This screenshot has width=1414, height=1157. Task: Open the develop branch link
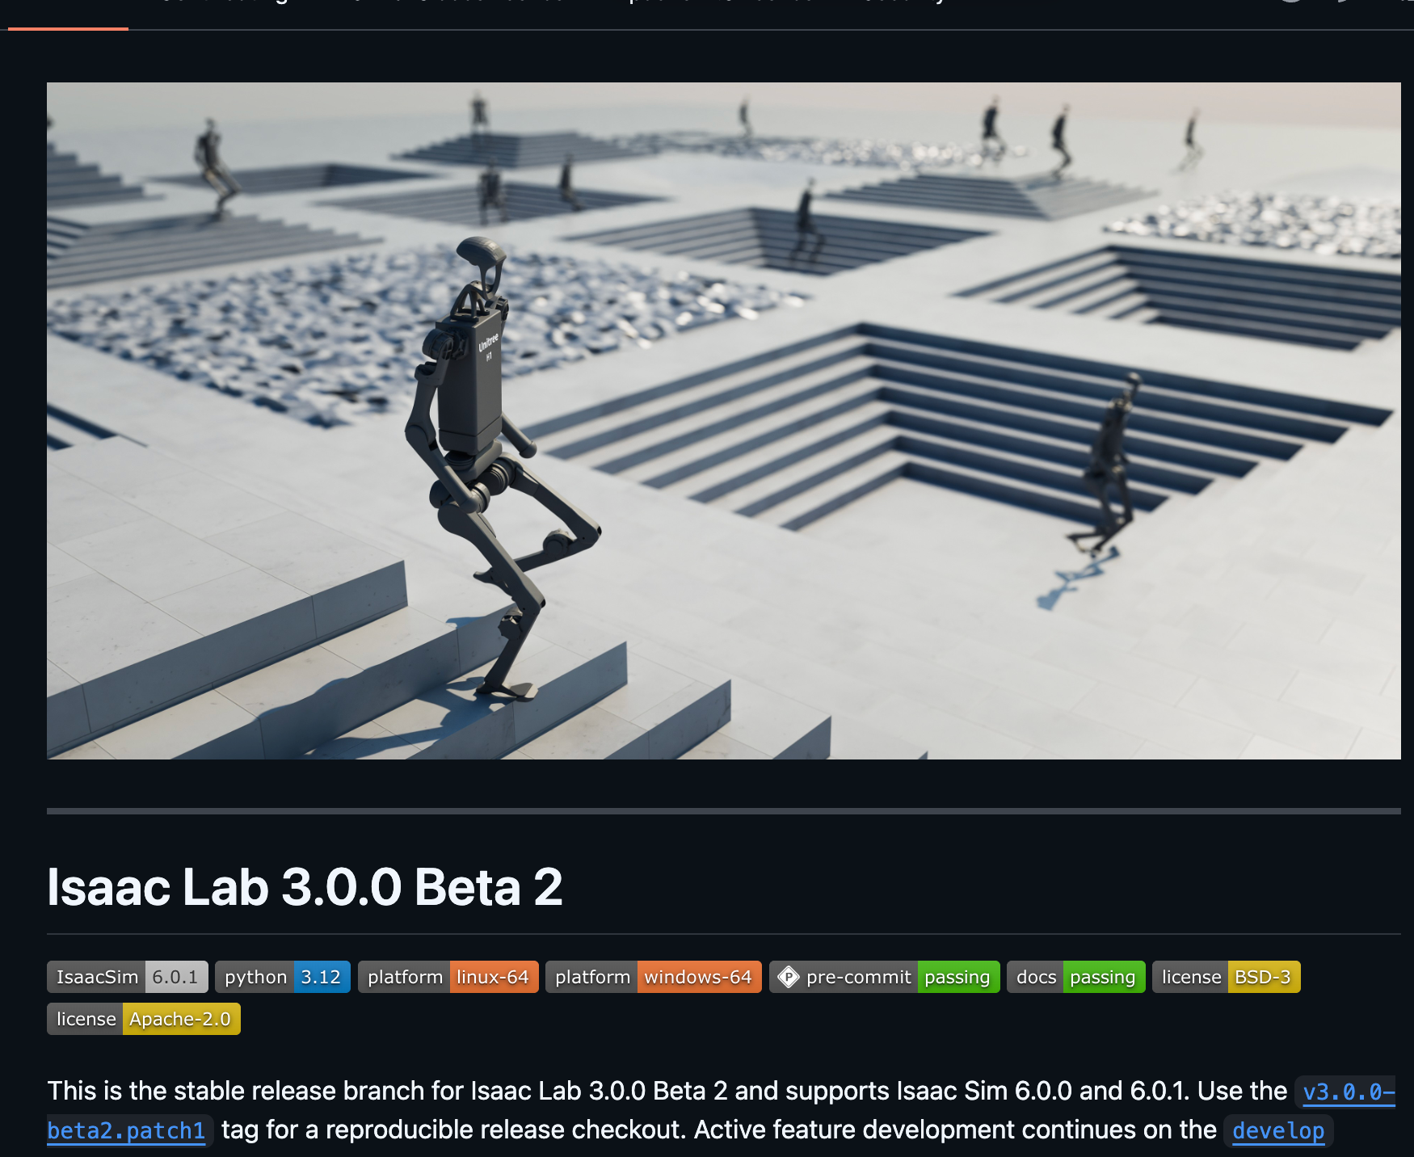click(x=1278, y=1130)
